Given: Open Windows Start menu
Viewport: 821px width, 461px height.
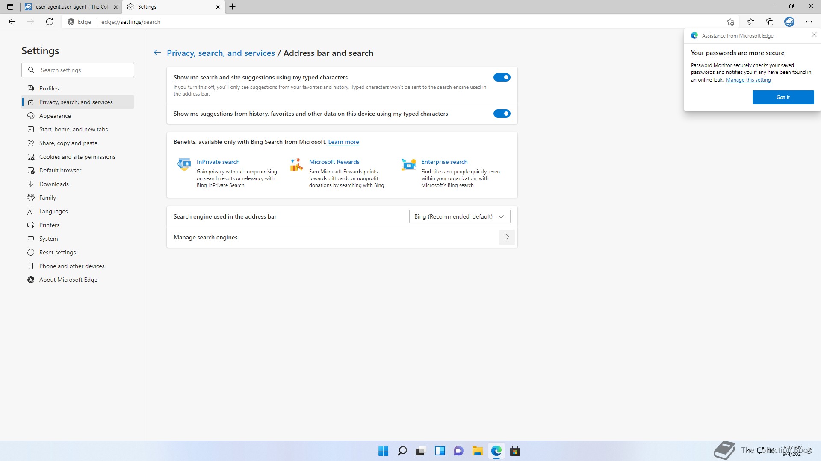Looking at the screenshot, I should click(384, 451).
